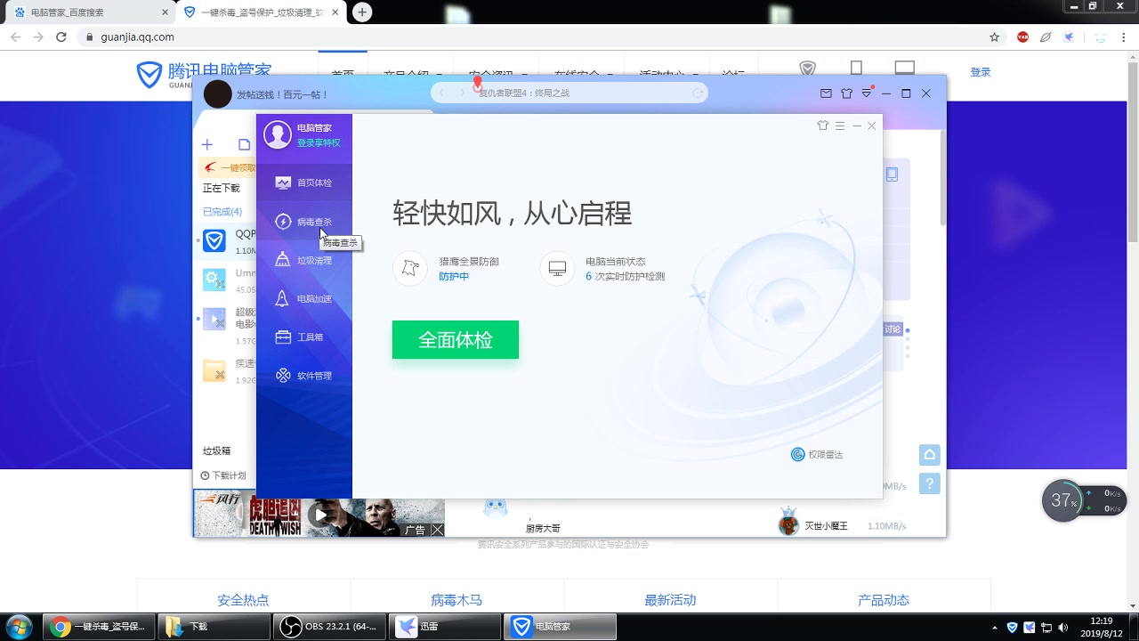Screen dimensions: 1139x641
Task: Click the 复仇者联盟4 search box
Action: click(569, 92)
